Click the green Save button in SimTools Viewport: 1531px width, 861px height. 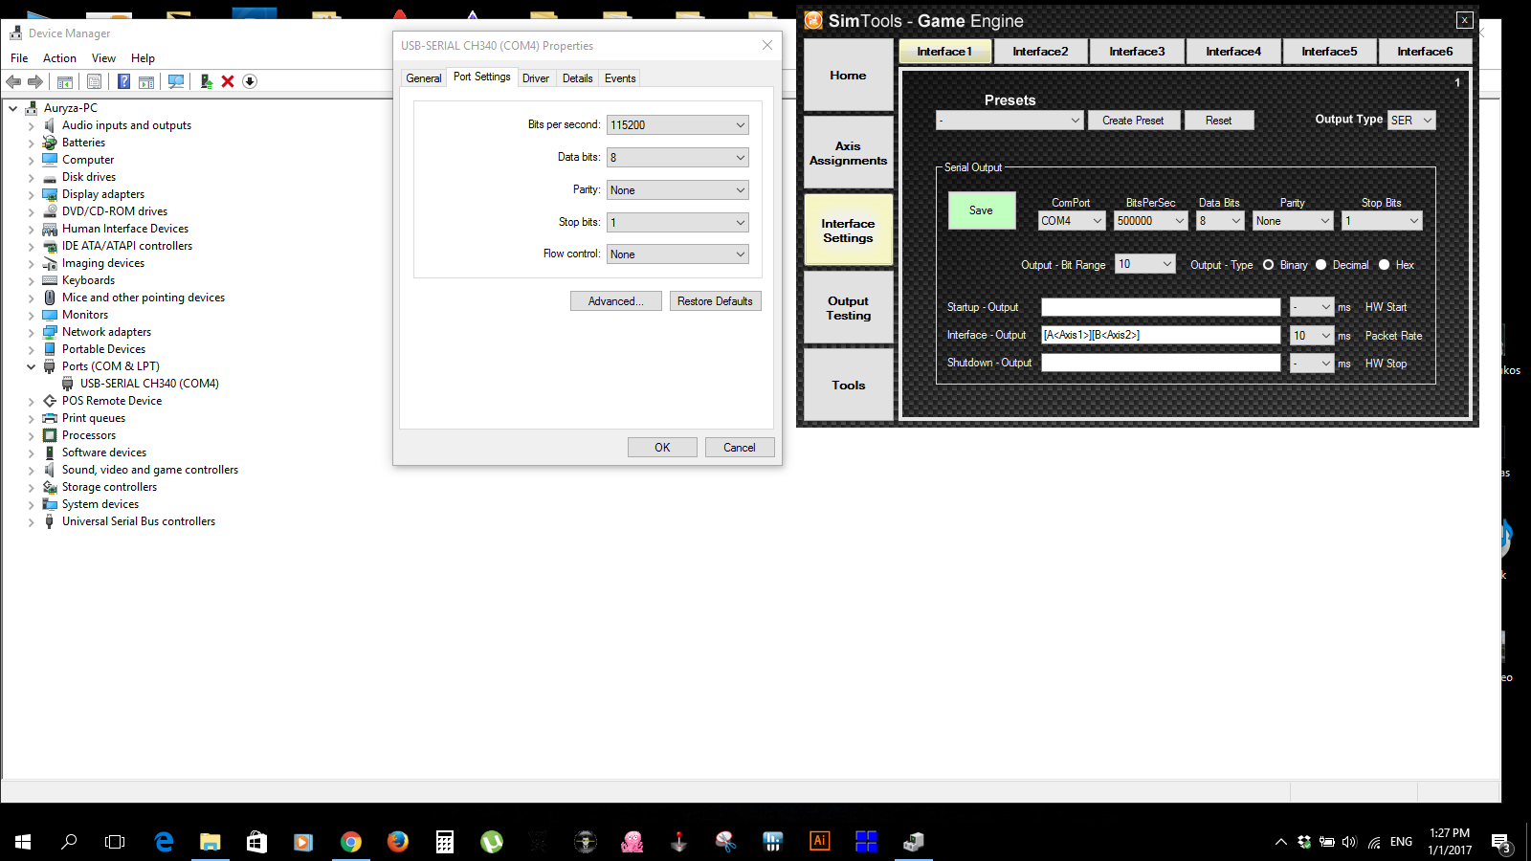[982, 210]
